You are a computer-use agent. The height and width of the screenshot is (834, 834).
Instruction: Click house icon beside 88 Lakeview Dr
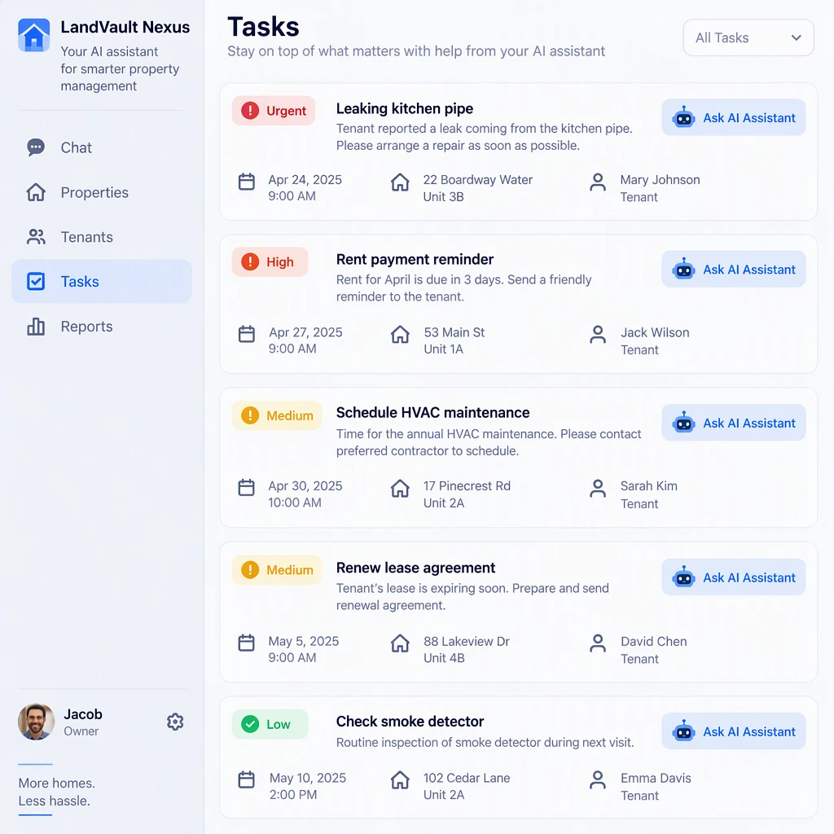pyautogui.click(x=400, y=643)
